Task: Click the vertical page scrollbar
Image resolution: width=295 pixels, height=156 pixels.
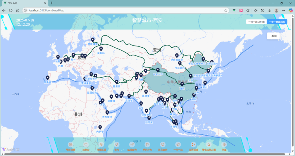Action: pos(293,82)
